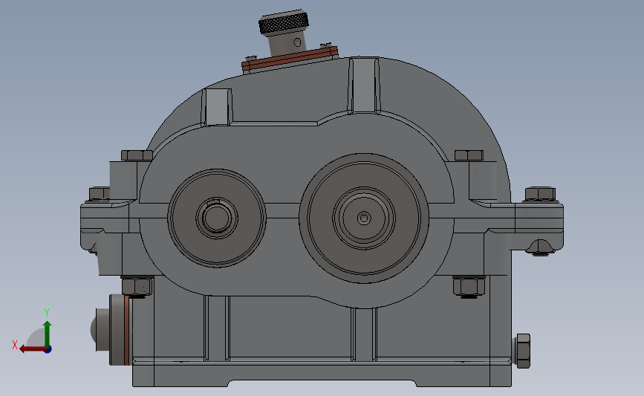Select the left bearing end cover's outer ring

tap(217, 218)
